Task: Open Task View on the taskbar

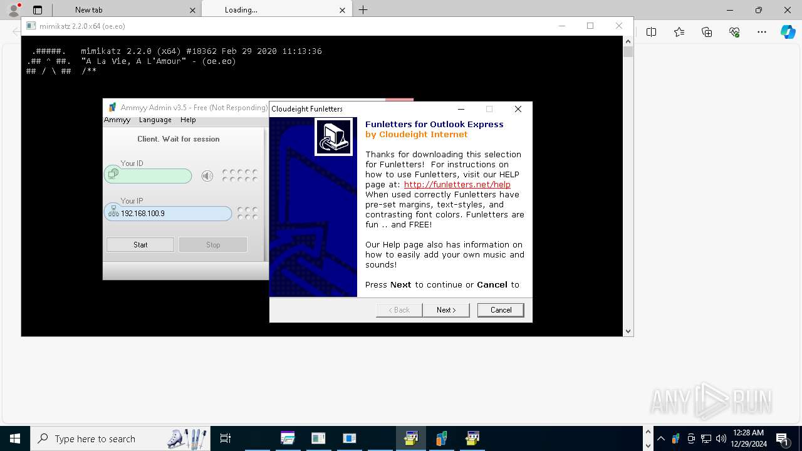Action: (226, 438)
